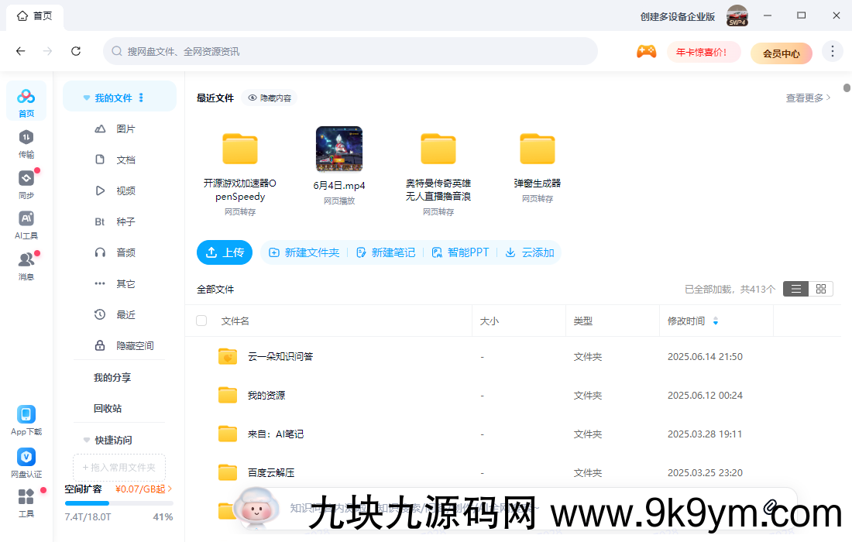Click the vertical scrollbar thumb
852x542 pixels.
point(847,88)
